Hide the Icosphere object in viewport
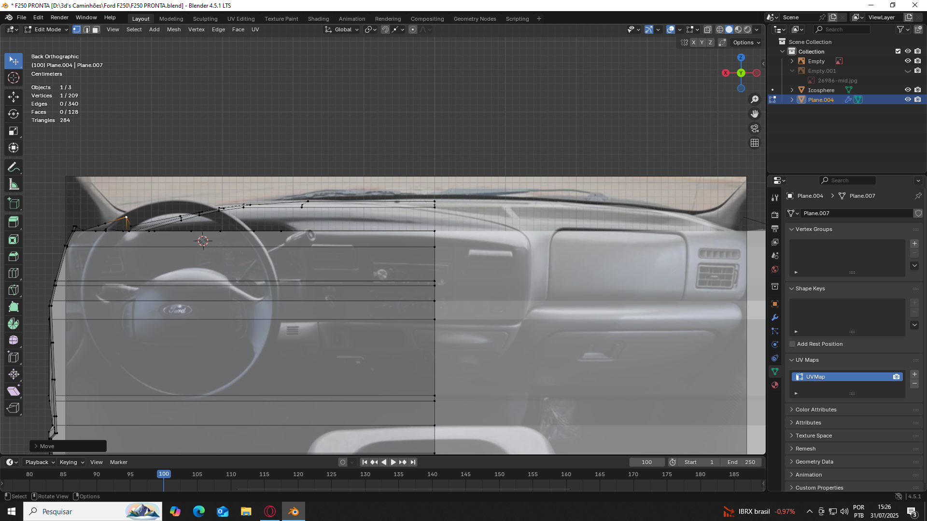927x521 pixels. 907,90
